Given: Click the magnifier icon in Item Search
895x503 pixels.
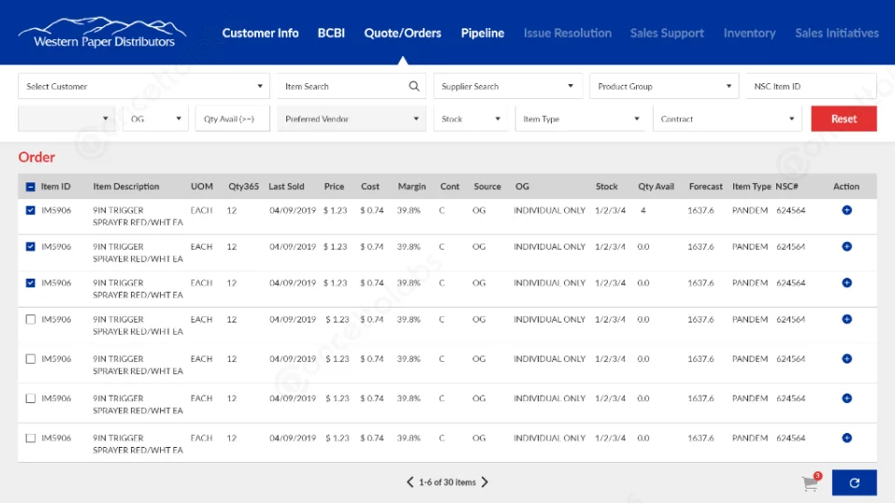Looking at the screenshot, I should [414, 86].
